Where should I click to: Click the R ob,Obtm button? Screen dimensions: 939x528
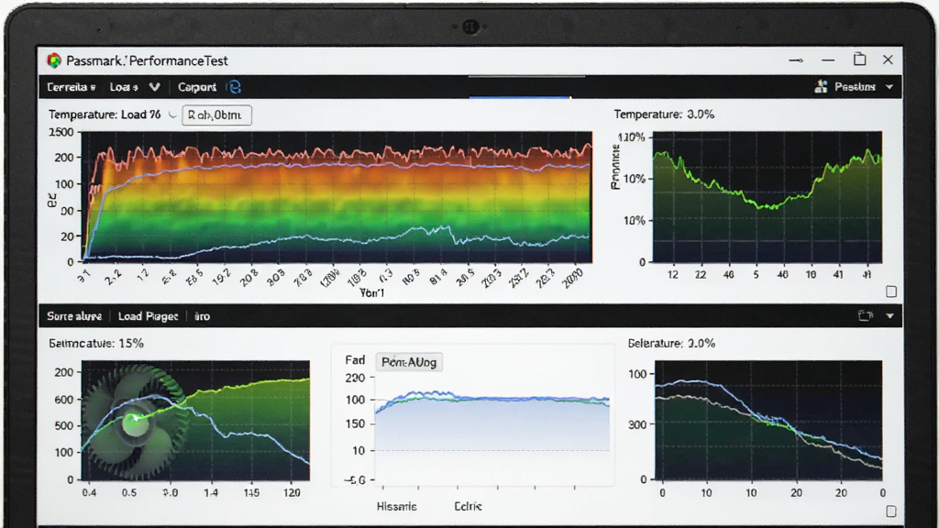coord(216,115)
